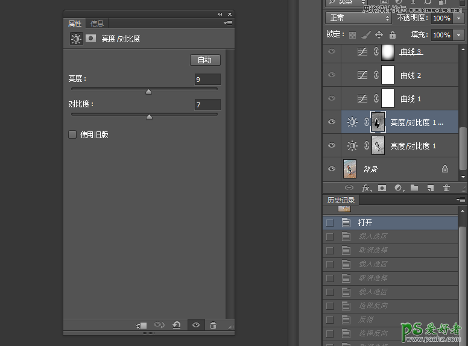Open the fx layer style menu
Image resolution: width=468 pixels, height=346 pixels.
365,188
